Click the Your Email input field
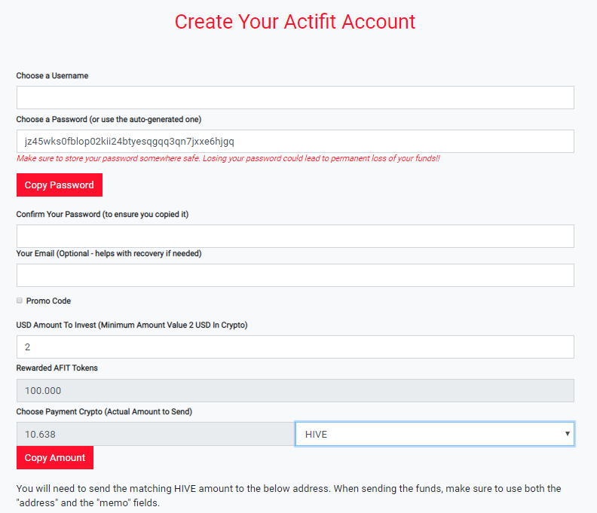The width and height of the screenshot is (597, 513). [x=295, y=275]
